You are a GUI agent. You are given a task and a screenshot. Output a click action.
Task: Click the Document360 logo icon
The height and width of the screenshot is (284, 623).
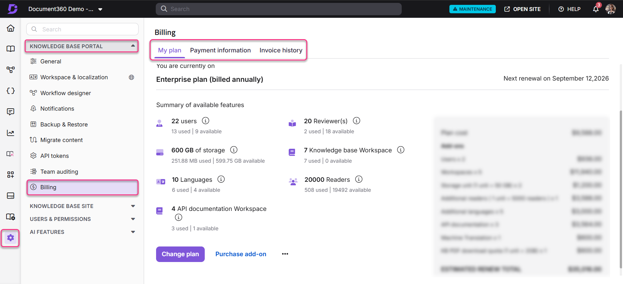point(13,9)
